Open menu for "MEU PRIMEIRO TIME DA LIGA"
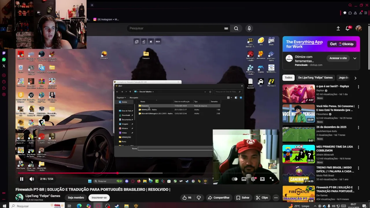Viewport: 370px width, 208px height. [x=358, y=147]
